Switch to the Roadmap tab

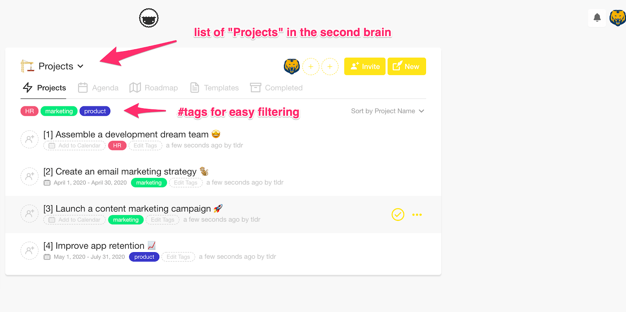pyautogui.click(x=154, y=88)
